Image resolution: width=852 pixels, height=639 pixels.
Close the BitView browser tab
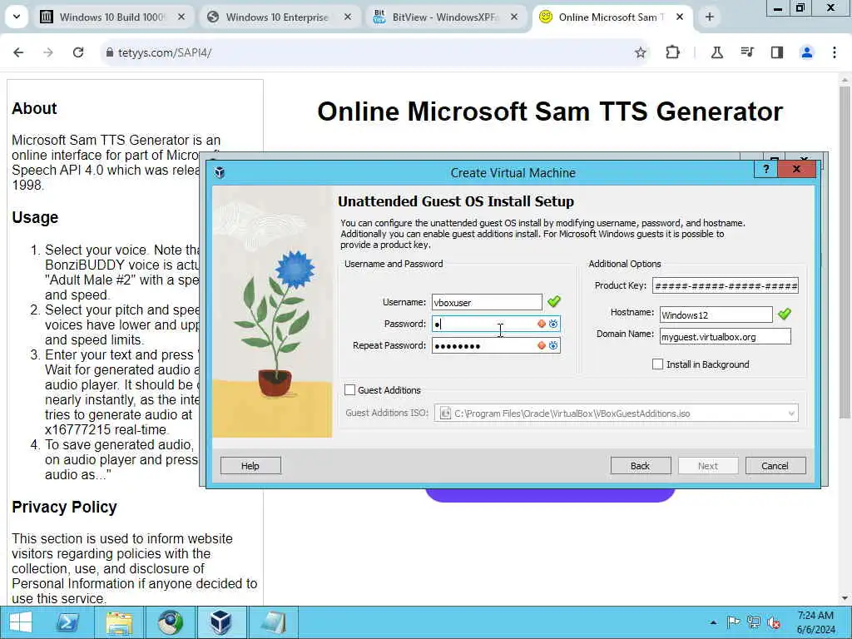coord(513,17)
